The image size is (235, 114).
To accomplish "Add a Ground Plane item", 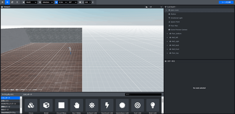I will pos(61,105).
